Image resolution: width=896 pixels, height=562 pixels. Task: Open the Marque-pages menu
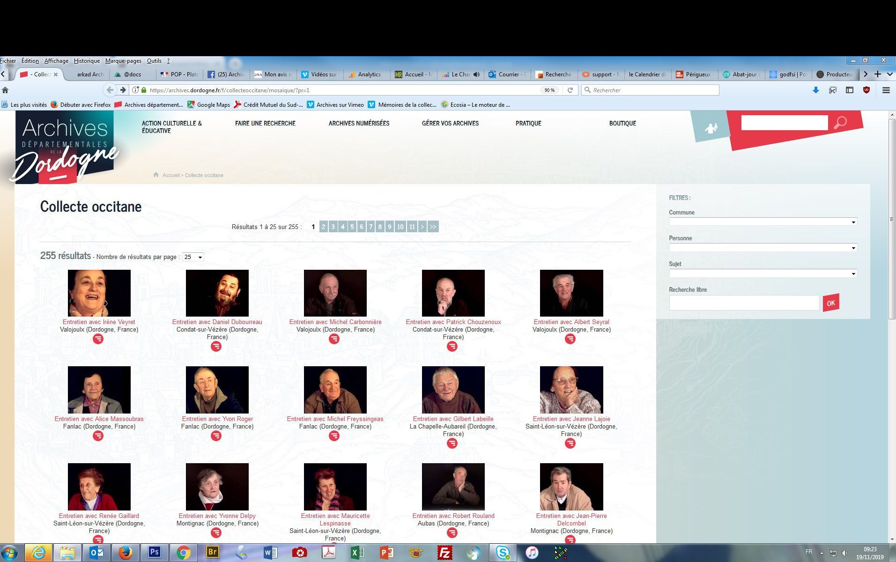pos(123,61)
